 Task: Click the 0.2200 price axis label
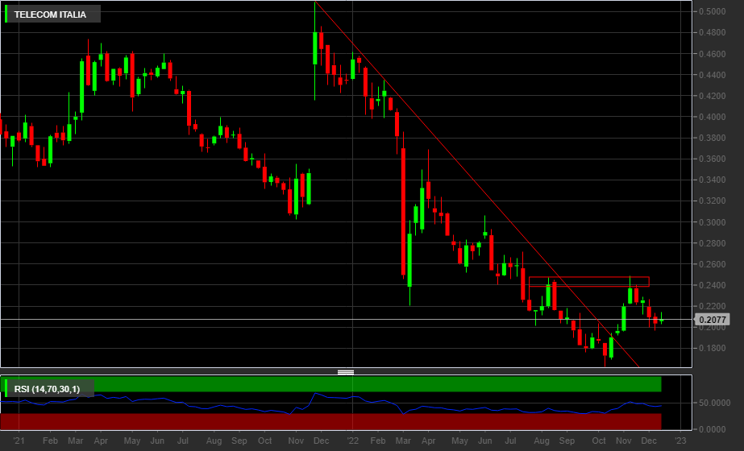pyautogui.click(x=713, y=306)
